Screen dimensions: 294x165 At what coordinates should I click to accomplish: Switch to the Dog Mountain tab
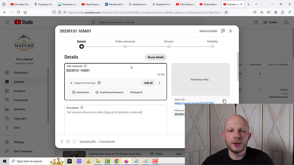(91, 4)
